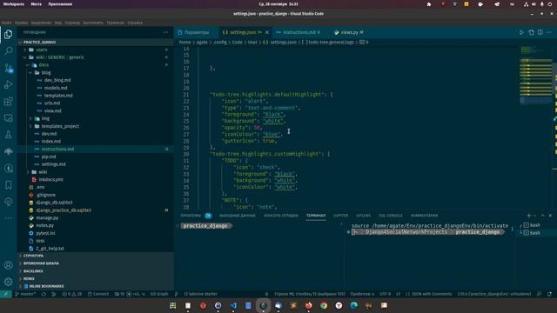This screenshot has height=313, width=557.
Task: Open dev_blog.md in the file tree
Action: coord(57,80)
